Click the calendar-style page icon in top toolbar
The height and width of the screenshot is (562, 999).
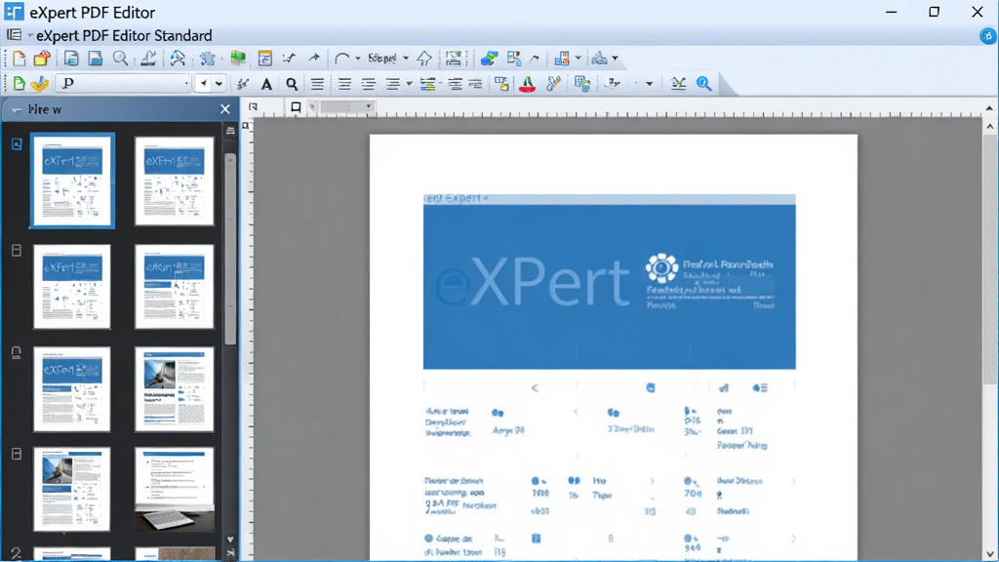click(x=265, y=59)
